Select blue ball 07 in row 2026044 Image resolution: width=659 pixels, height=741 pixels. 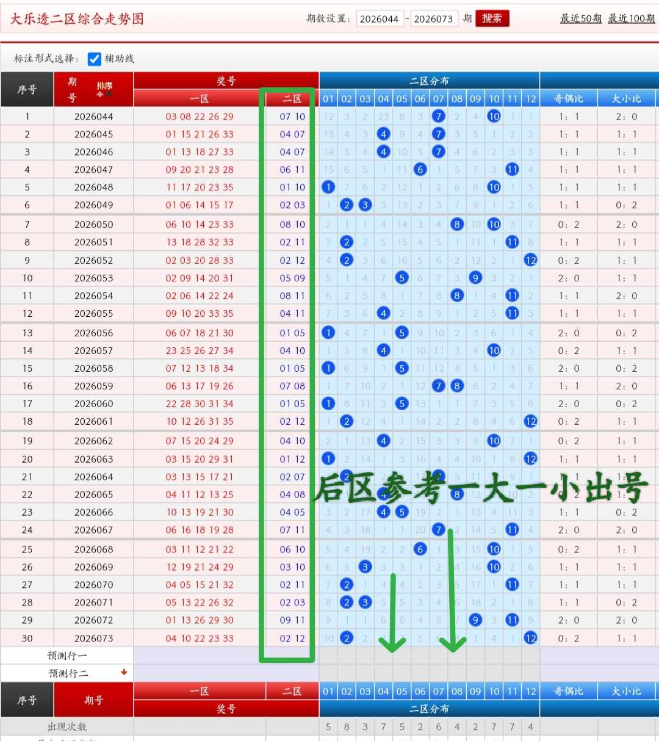point(438,117)
